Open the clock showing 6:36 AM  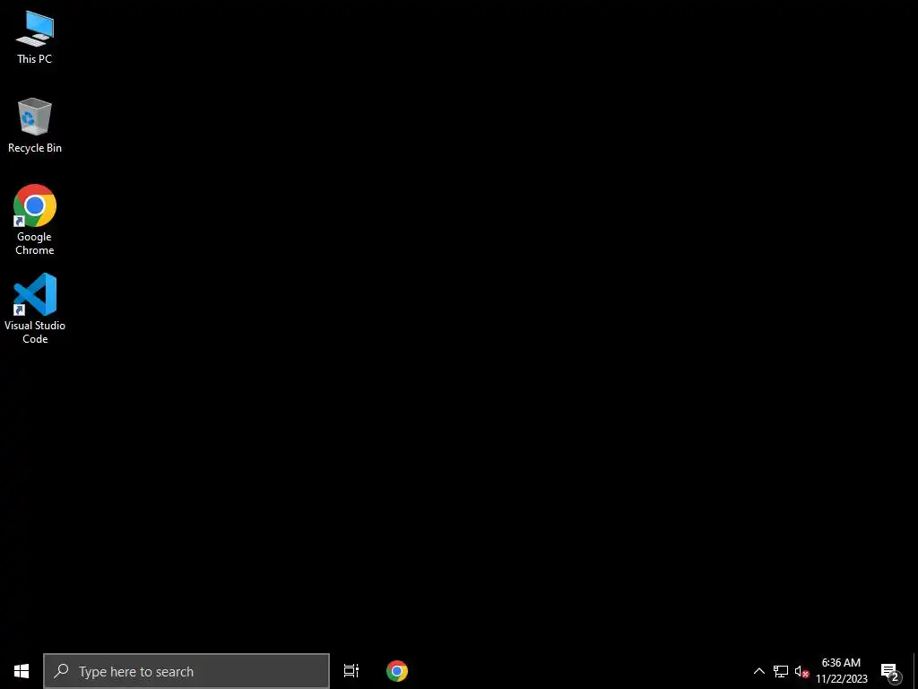[x=841, y=671]
